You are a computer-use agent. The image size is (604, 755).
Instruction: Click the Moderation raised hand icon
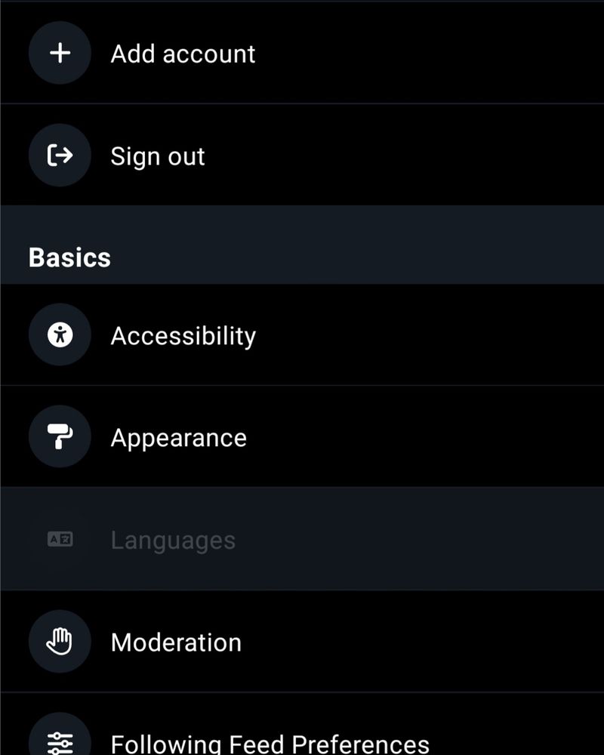pyautogui.click(x=60, y=641)
